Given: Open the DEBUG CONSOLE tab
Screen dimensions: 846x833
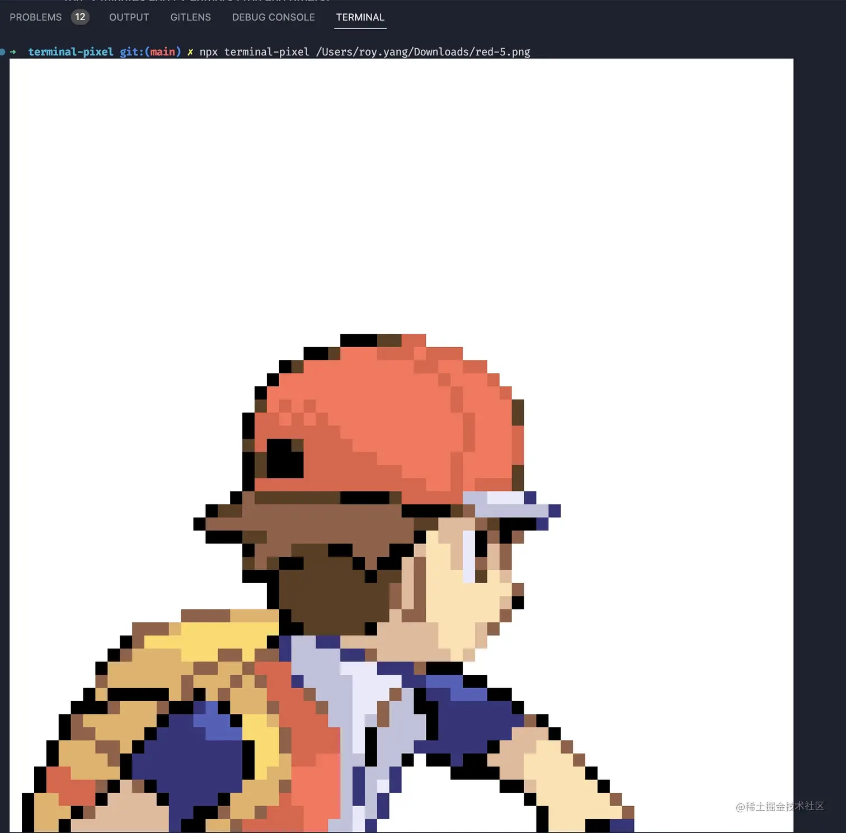Looking at the screenshot, I should coord(274,17).
